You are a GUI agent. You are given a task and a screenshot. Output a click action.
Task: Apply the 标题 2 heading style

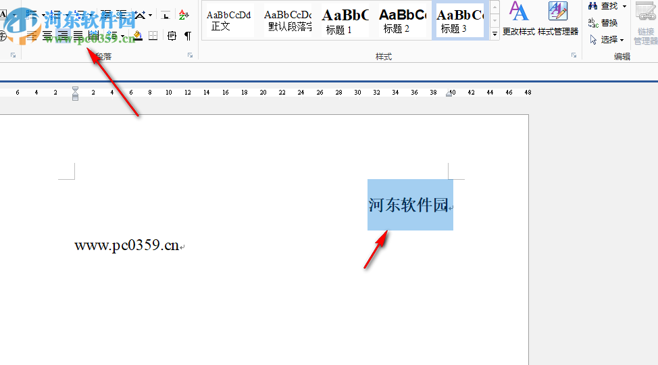[402, 20]
